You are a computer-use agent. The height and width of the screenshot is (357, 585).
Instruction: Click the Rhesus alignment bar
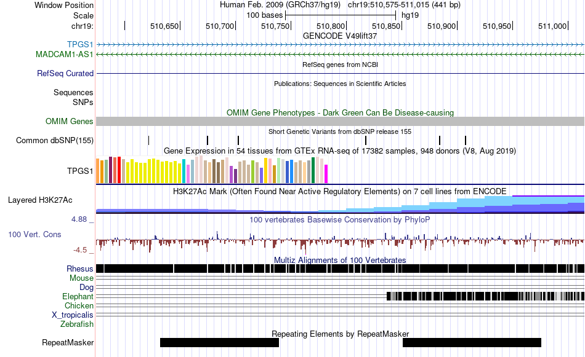(341, 269)
